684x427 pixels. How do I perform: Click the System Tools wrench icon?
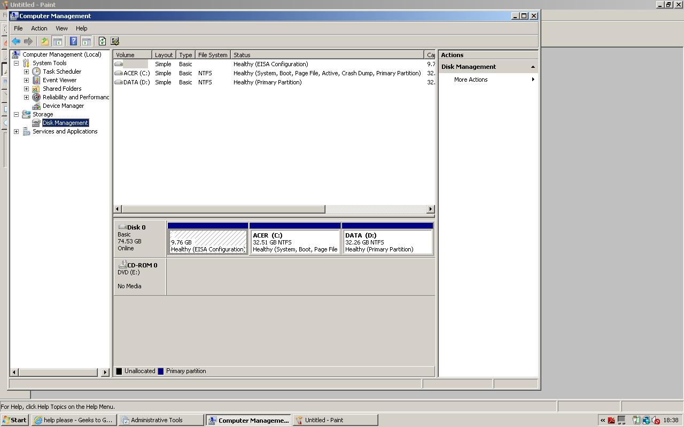click(26, 63)
